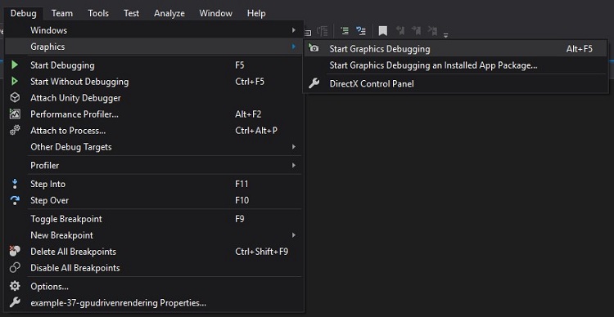Expand the Graphics submenu arrow
The height and width of the screenshot is (317, 614).
tap(293, 47)
